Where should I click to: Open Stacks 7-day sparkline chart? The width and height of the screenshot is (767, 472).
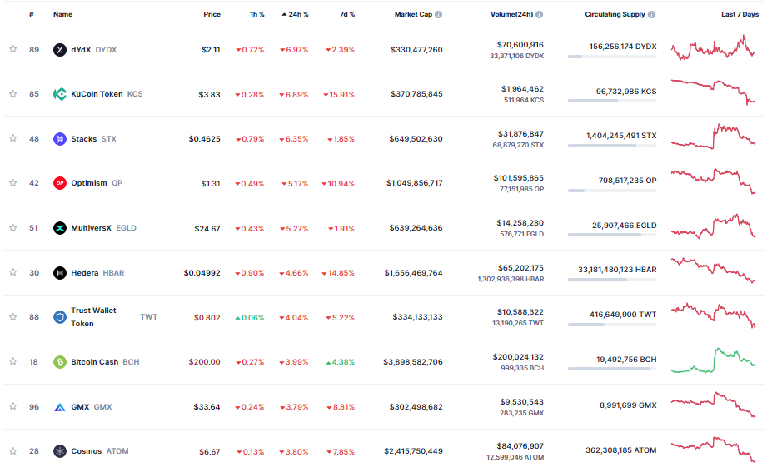click(x=713, y=137)
